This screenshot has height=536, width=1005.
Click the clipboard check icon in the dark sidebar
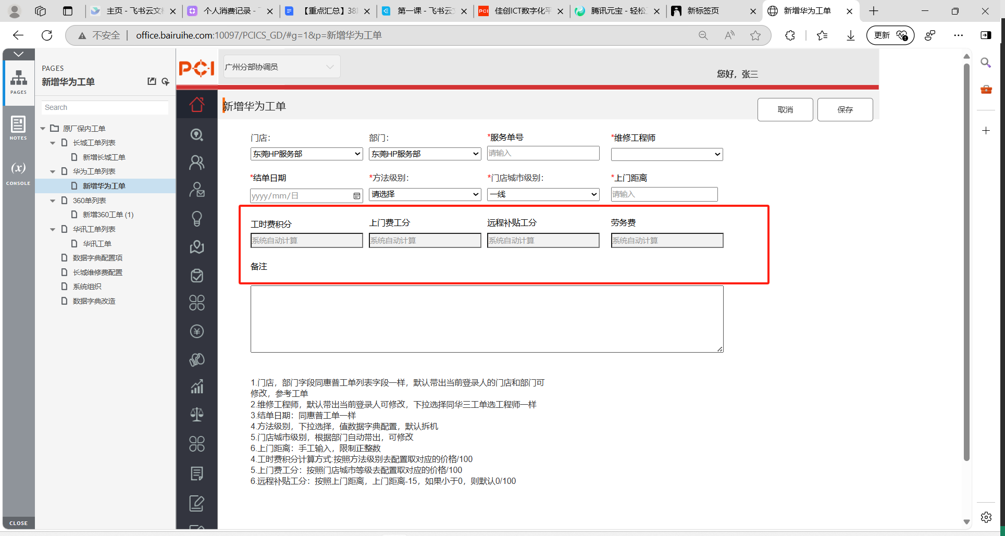tap(197, 275)
